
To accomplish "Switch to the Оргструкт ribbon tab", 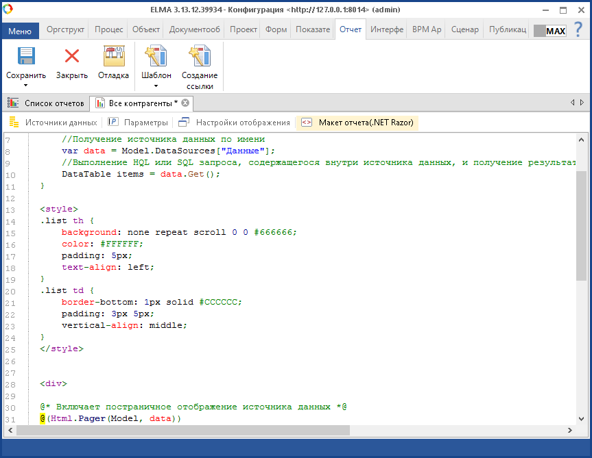I will coord(65,29).
